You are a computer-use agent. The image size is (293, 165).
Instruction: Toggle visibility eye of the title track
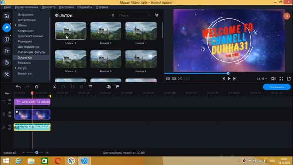(x=10, y=100)
